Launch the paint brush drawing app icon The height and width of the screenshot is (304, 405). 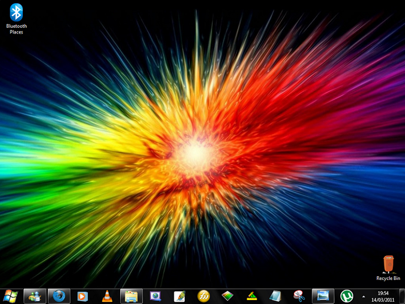click(179, 296)
